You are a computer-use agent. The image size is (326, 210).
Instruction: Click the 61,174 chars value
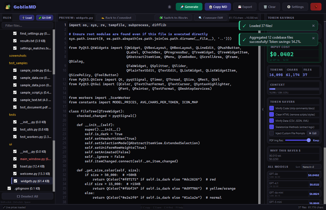293,75
